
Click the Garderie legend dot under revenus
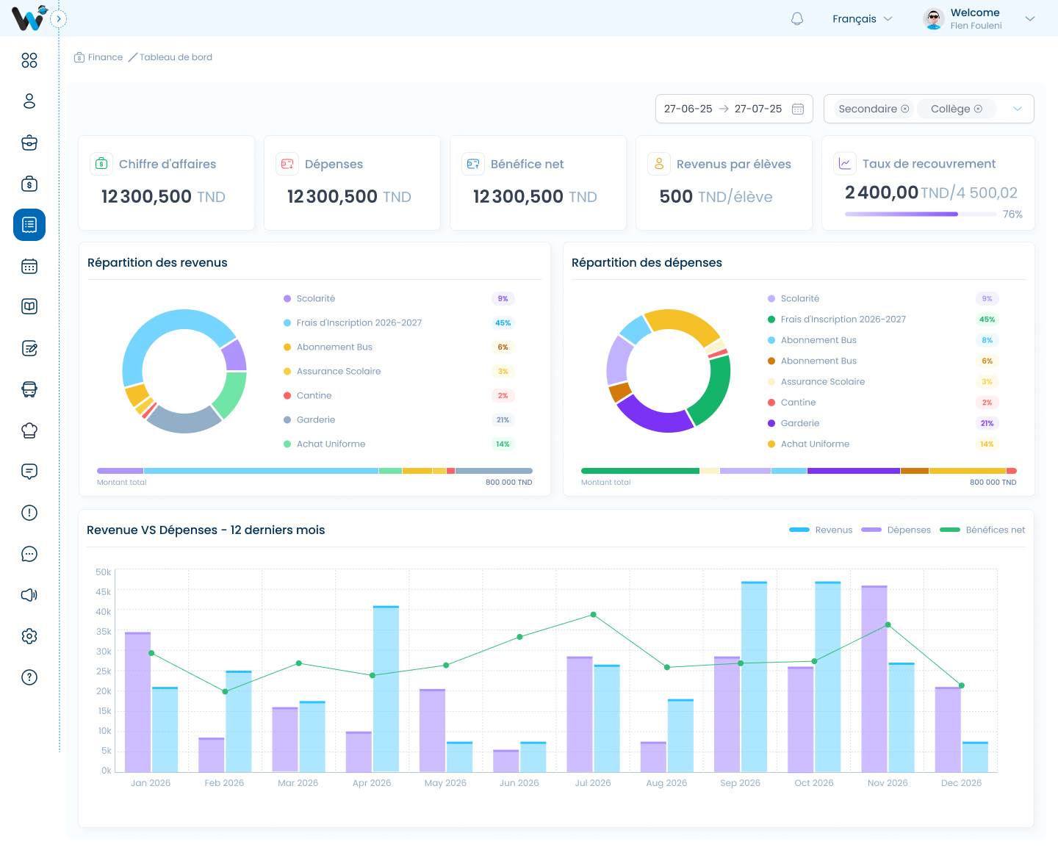[287, 420]
